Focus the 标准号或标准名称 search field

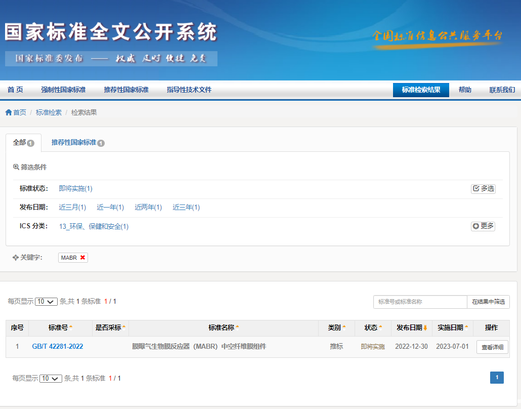click(x=420, y=302)
